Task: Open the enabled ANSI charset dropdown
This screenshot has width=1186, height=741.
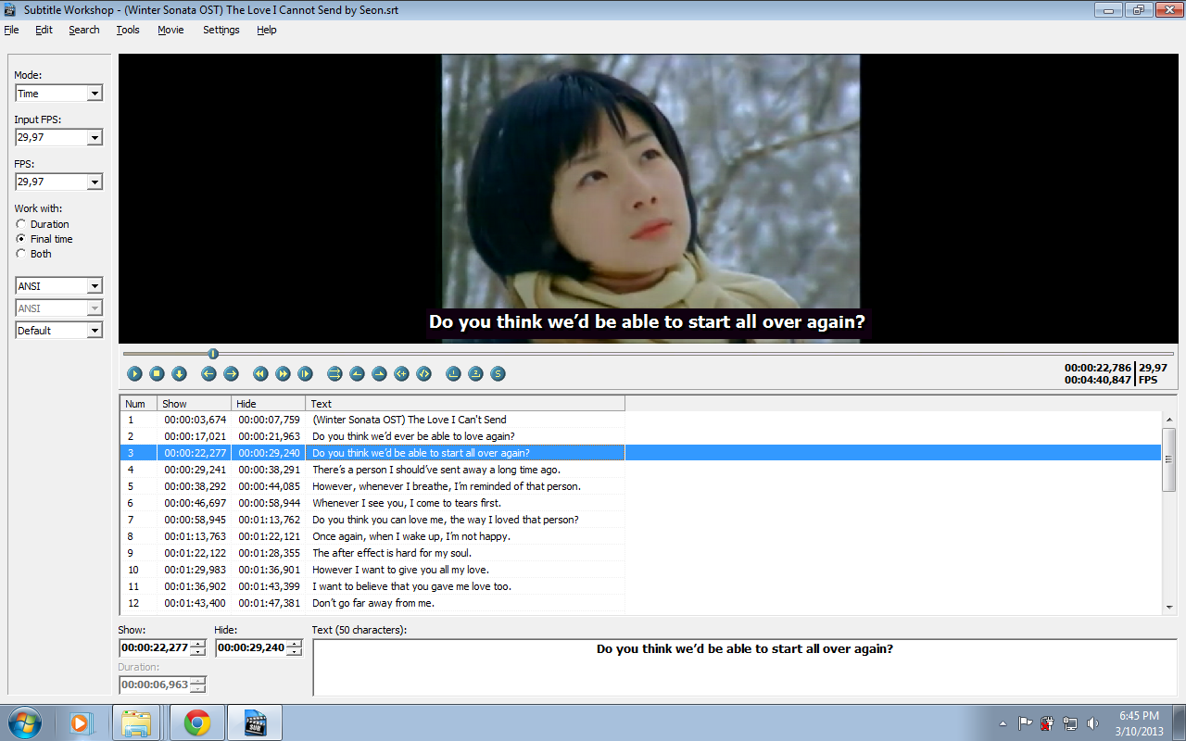Action: pyautogui.click(x=58, y=286)
